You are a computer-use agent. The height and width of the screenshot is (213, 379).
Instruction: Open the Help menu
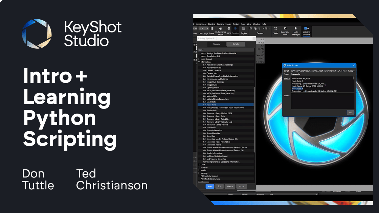[x=264, y=24]
